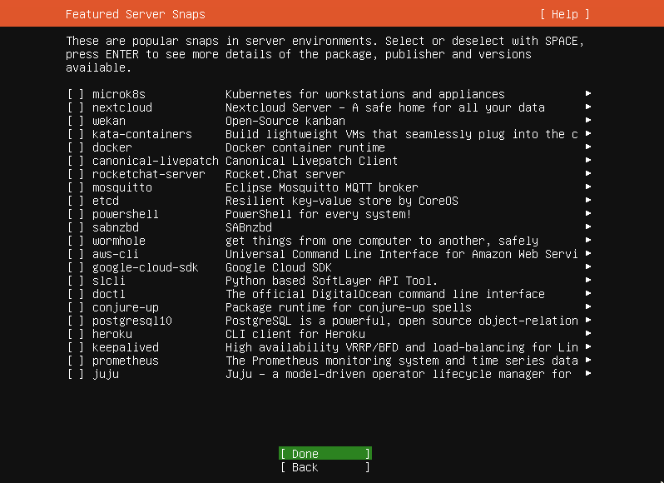
Task: Go back with the Back button
Action: click(x=325, y=467)
